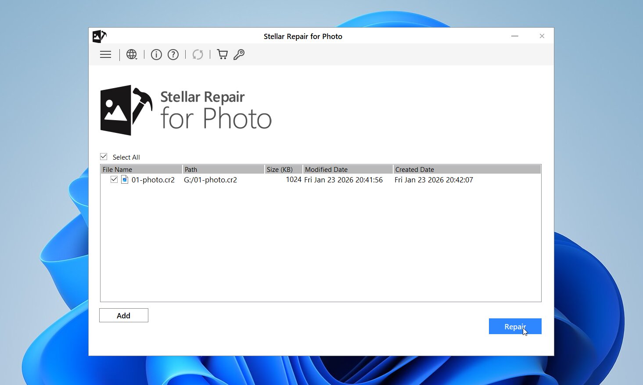
Task: Click the file type icon beside 01-photo.cr2
Action: [124, 179]
